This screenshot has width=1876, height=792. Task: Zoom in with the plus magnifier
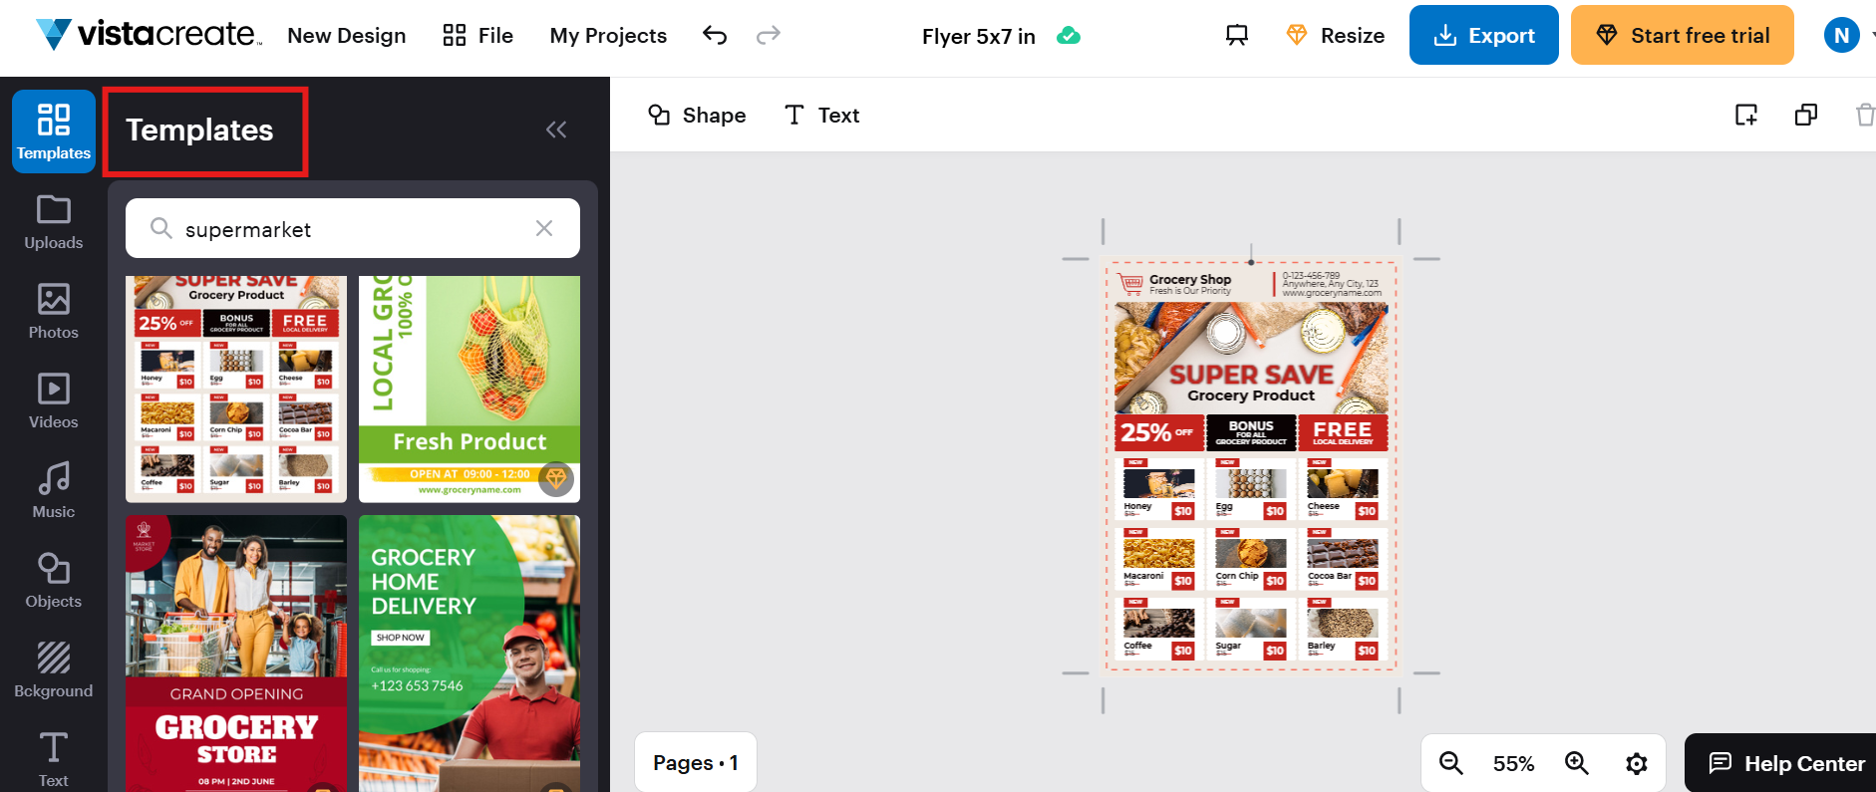1576,763
